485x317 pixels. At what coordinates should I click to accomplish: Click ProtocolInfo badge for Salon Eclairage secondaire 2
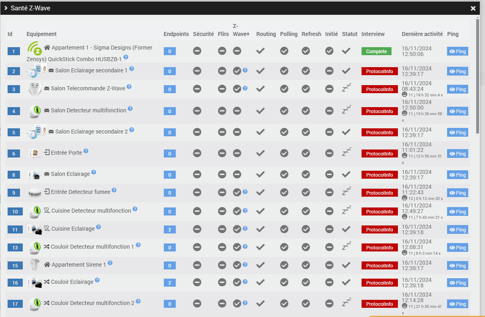click(380, 132)
